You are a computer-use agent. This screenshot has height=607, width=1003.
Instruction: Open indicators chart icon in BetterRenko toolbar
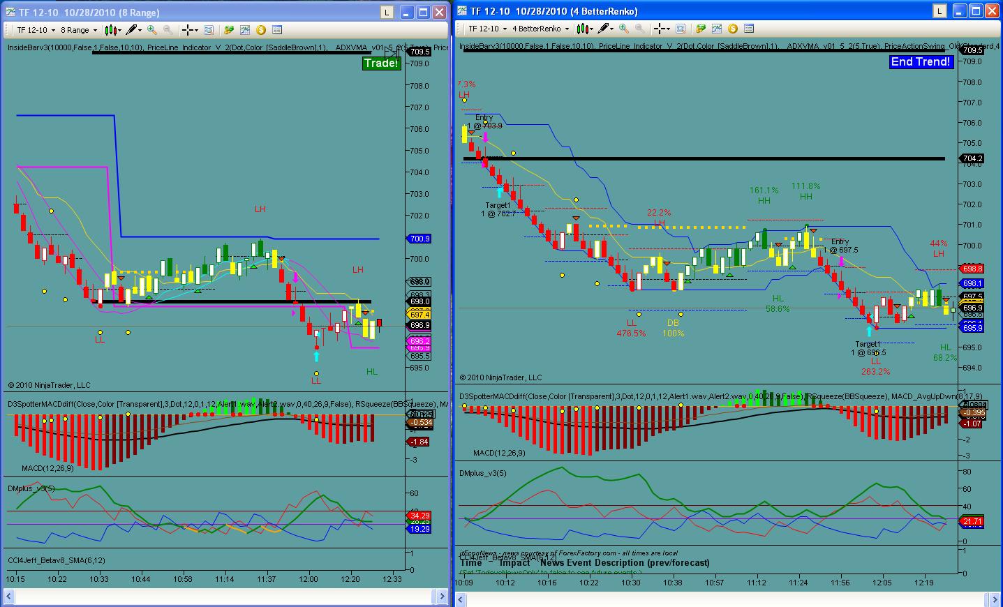716,29
